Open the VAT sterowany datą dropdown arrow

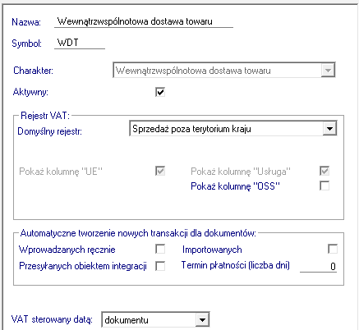click(x=202, y=319)
